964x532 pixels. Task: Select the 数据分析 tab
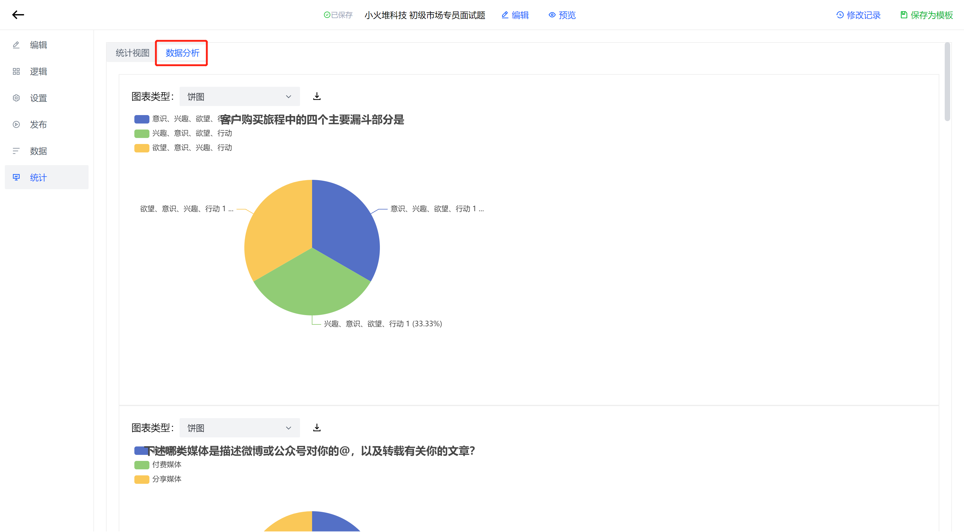click(x=182, y=53)
